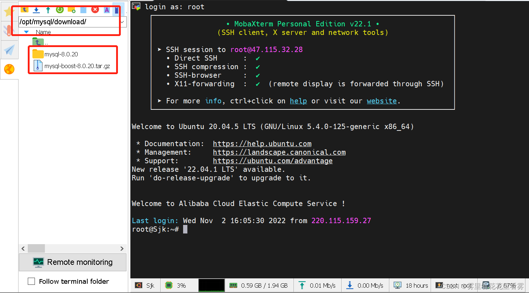Click the mysql-8.0.20 yellow folder icon

[x=38, y=54]
